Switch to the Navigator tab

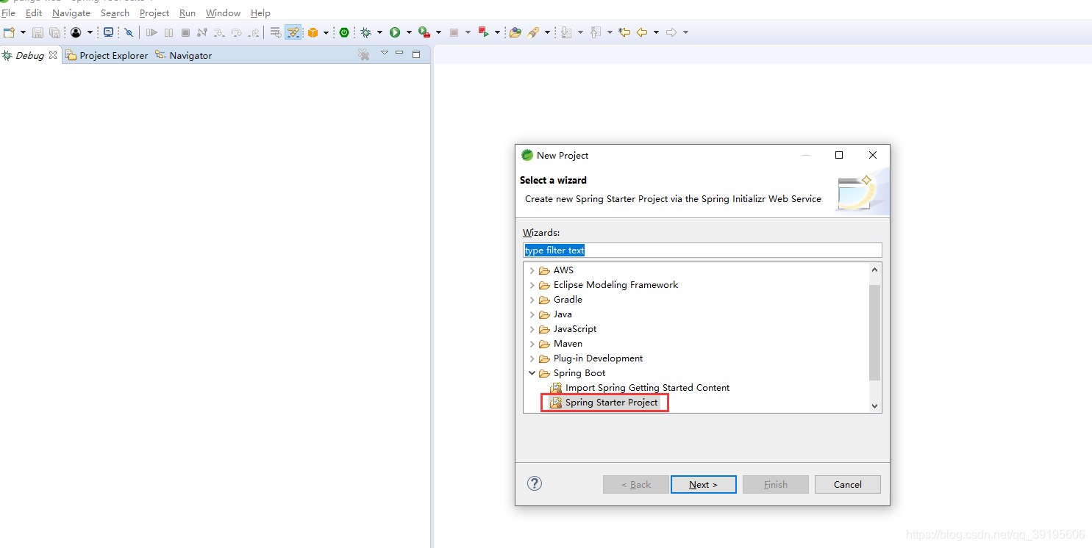pyautogui.click(x=184, y=55)
